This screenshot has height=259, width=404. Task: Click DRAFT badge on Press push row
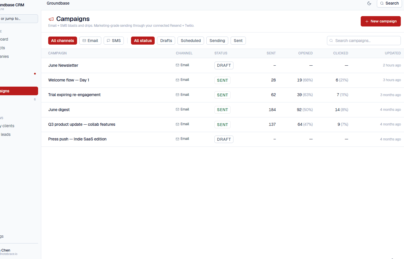click(x=224, y=139)
